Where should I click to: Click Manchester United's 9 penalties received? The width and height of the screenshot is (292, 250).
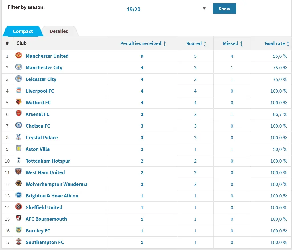pyautogui.click(x=142, y=56)
